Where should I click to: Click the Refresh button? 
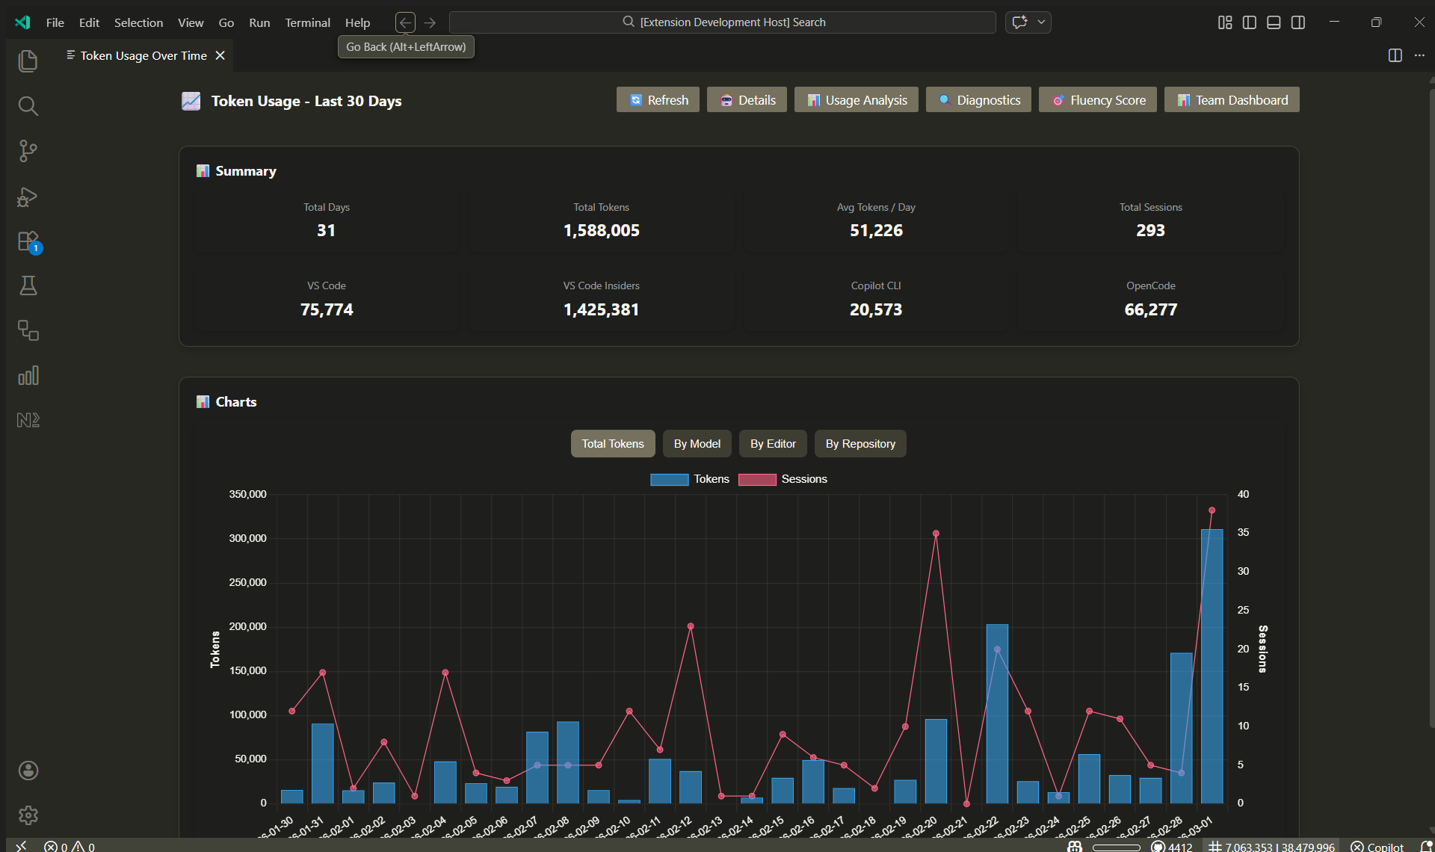pyautogui.click(x=658, y=100)
